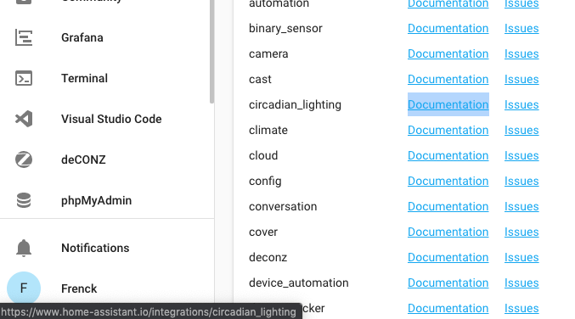Open Issues link for automation
The height and width of the screenshot is (319, 575).
click(x=521, y=3)
